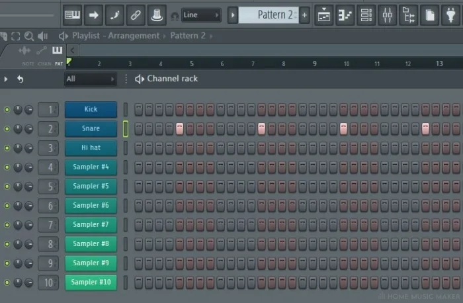
Task: Mute Sampler #10 channel green LED
Action: coord(7,282)
